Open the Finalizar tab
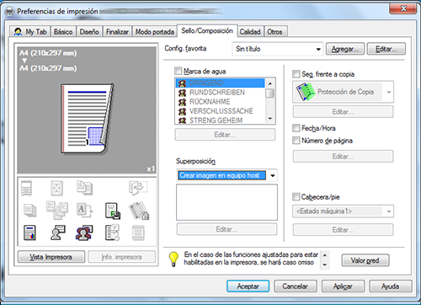The height and width of the screenshot is (305, 421). click(117, 31)
